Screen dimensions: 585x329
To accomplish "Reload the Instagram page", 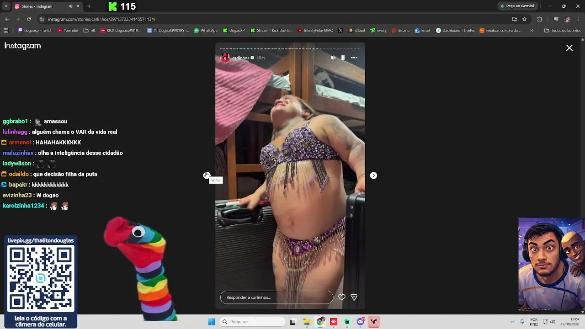I will [29, 19].
